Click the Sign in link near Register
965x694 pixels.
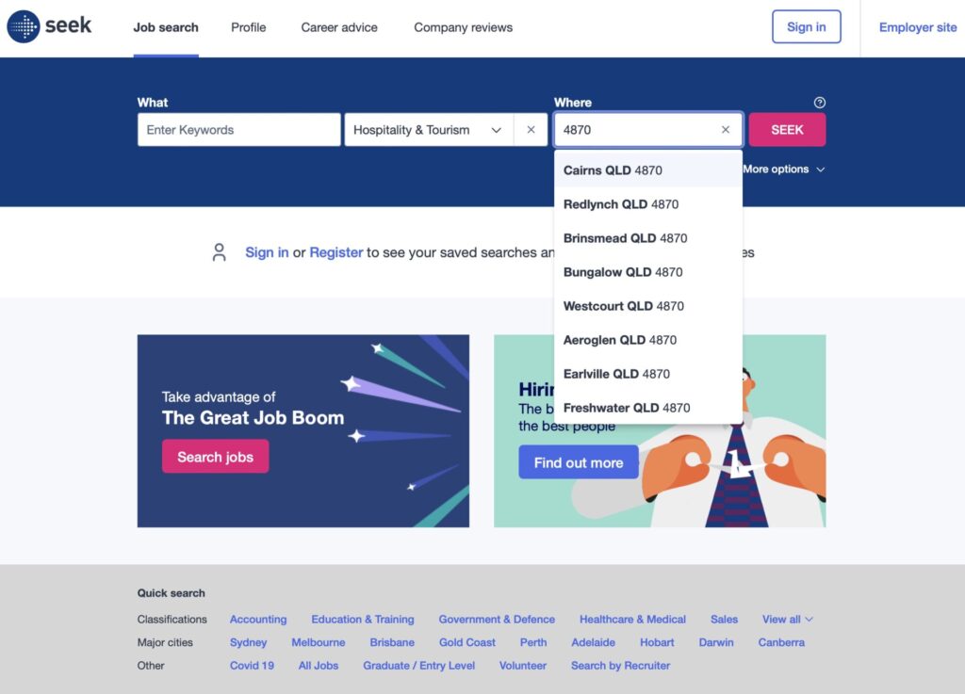click(x=267, y=252)
